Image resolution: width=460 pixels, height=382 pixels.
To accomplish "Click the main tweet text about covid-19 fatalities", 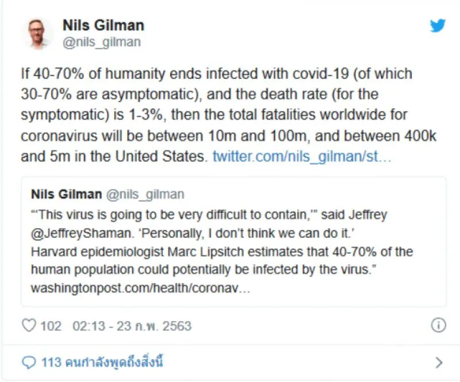I will click(217, 115).
